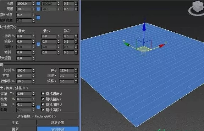The image size is (204, 131).
Task: Grab the red X axis arrow of the gizmo
Action: coord(162,45)
